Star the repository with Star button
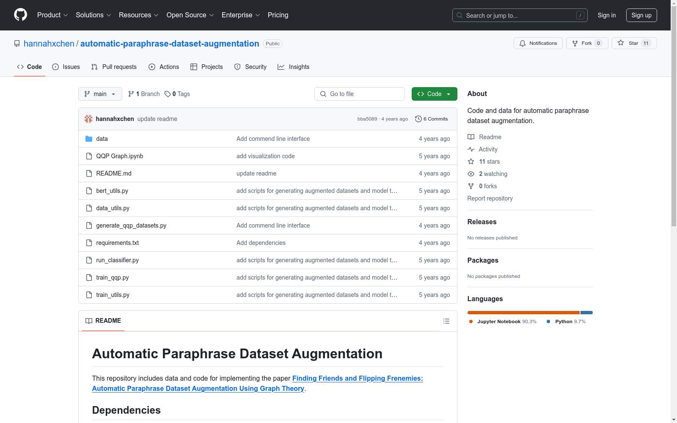 [634, 43]
